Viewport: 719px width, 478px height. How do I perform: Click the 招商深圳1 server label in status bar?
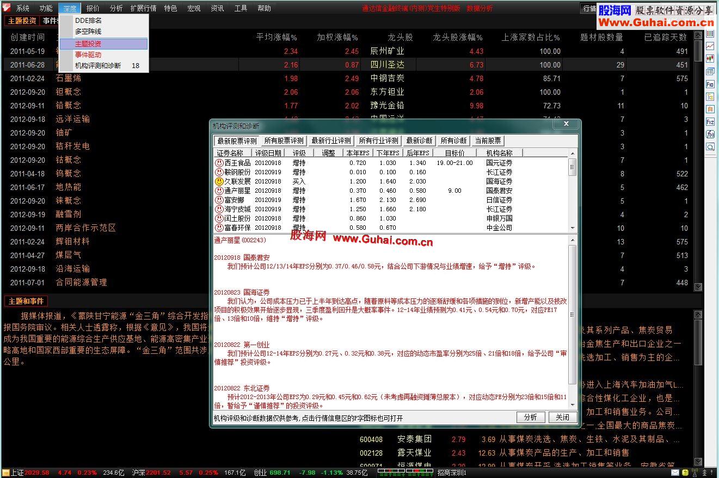pos(452,473)
